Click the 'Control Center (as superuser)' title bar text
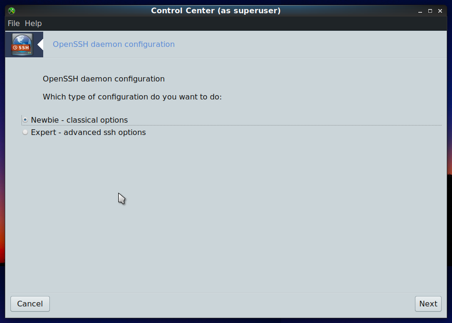 (x=216, y=10)
